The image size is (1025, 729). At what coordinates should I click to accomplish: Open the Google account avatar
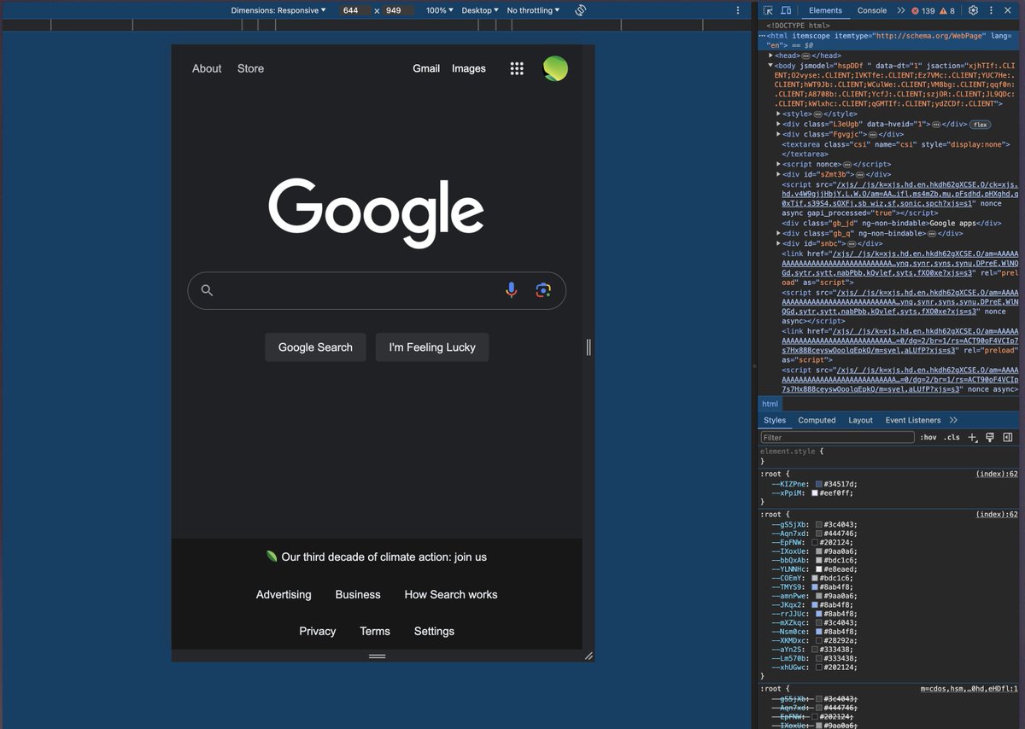tap(555, 68)
